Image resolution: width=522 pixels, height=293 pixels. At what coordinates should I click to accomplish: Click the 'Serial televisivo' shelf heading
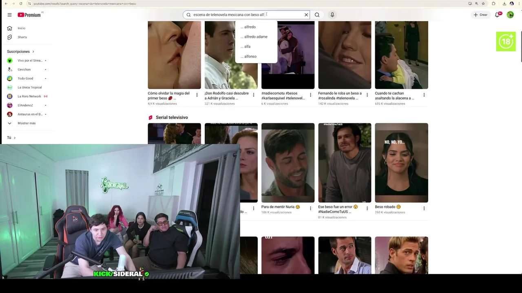coord(172,117)
